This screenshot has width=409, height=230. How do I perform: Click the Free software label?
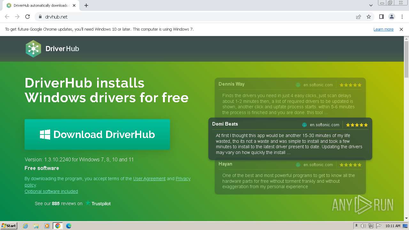pos(42,168)
